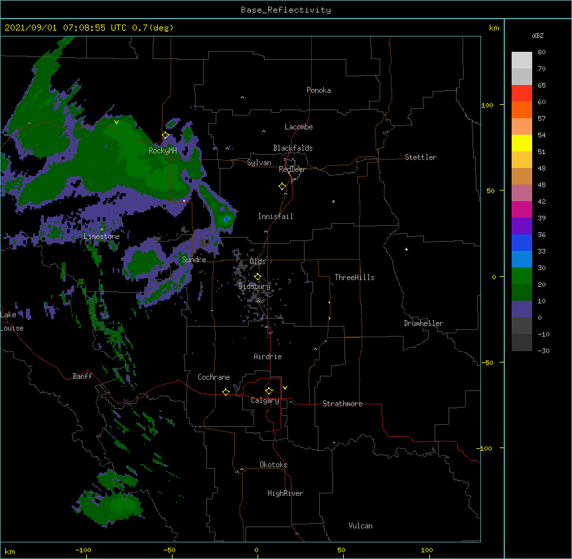
Task: Click the 50 tick on right axis
Action: point(490,191)
